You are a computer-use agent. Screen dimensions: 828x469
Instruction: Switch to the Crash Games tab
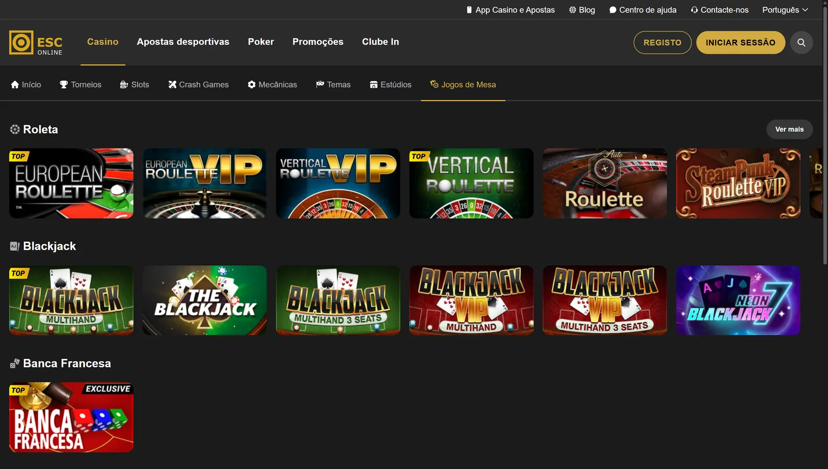click(x=198, y=84)
